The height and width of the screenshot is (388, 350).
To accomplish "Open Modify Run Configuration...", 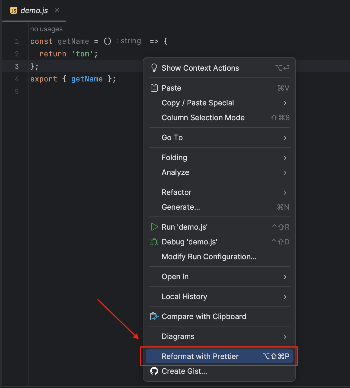I will 219,256.
